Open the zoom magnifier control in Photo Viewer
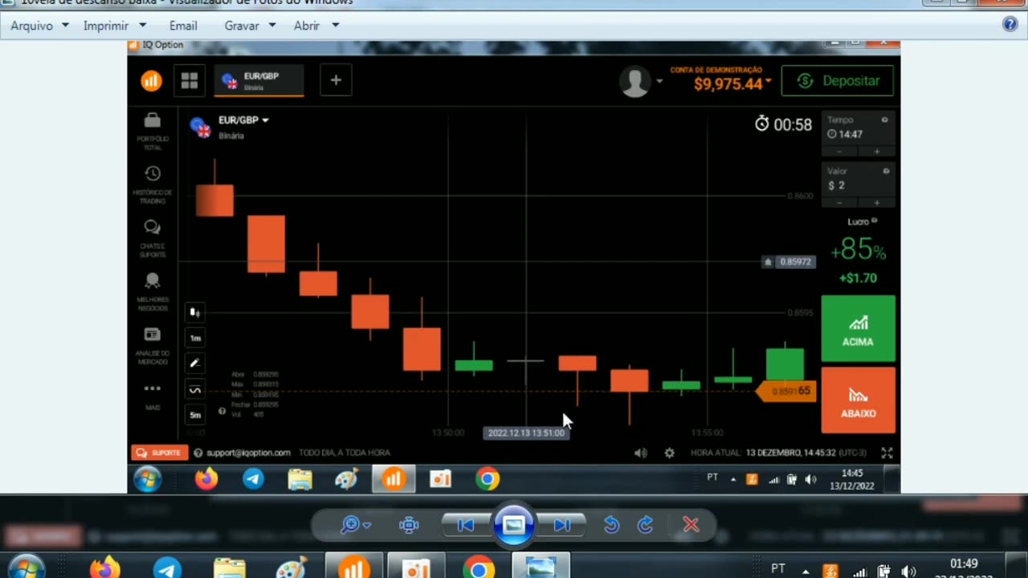The height and width of the screenshot is (578, 1028). click(355, 525)
